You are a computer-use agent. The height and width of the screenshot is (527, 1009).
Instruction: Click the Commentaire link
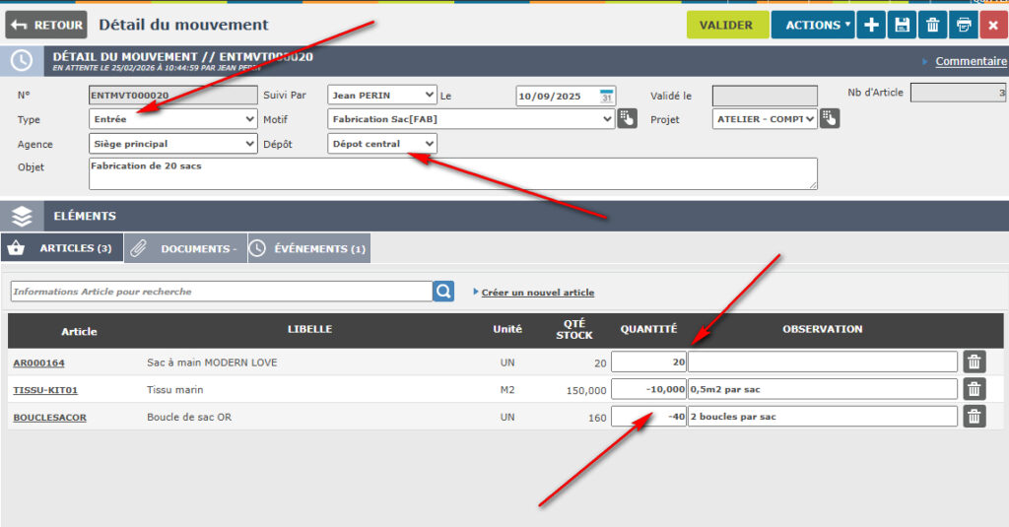tap(971, 61)
